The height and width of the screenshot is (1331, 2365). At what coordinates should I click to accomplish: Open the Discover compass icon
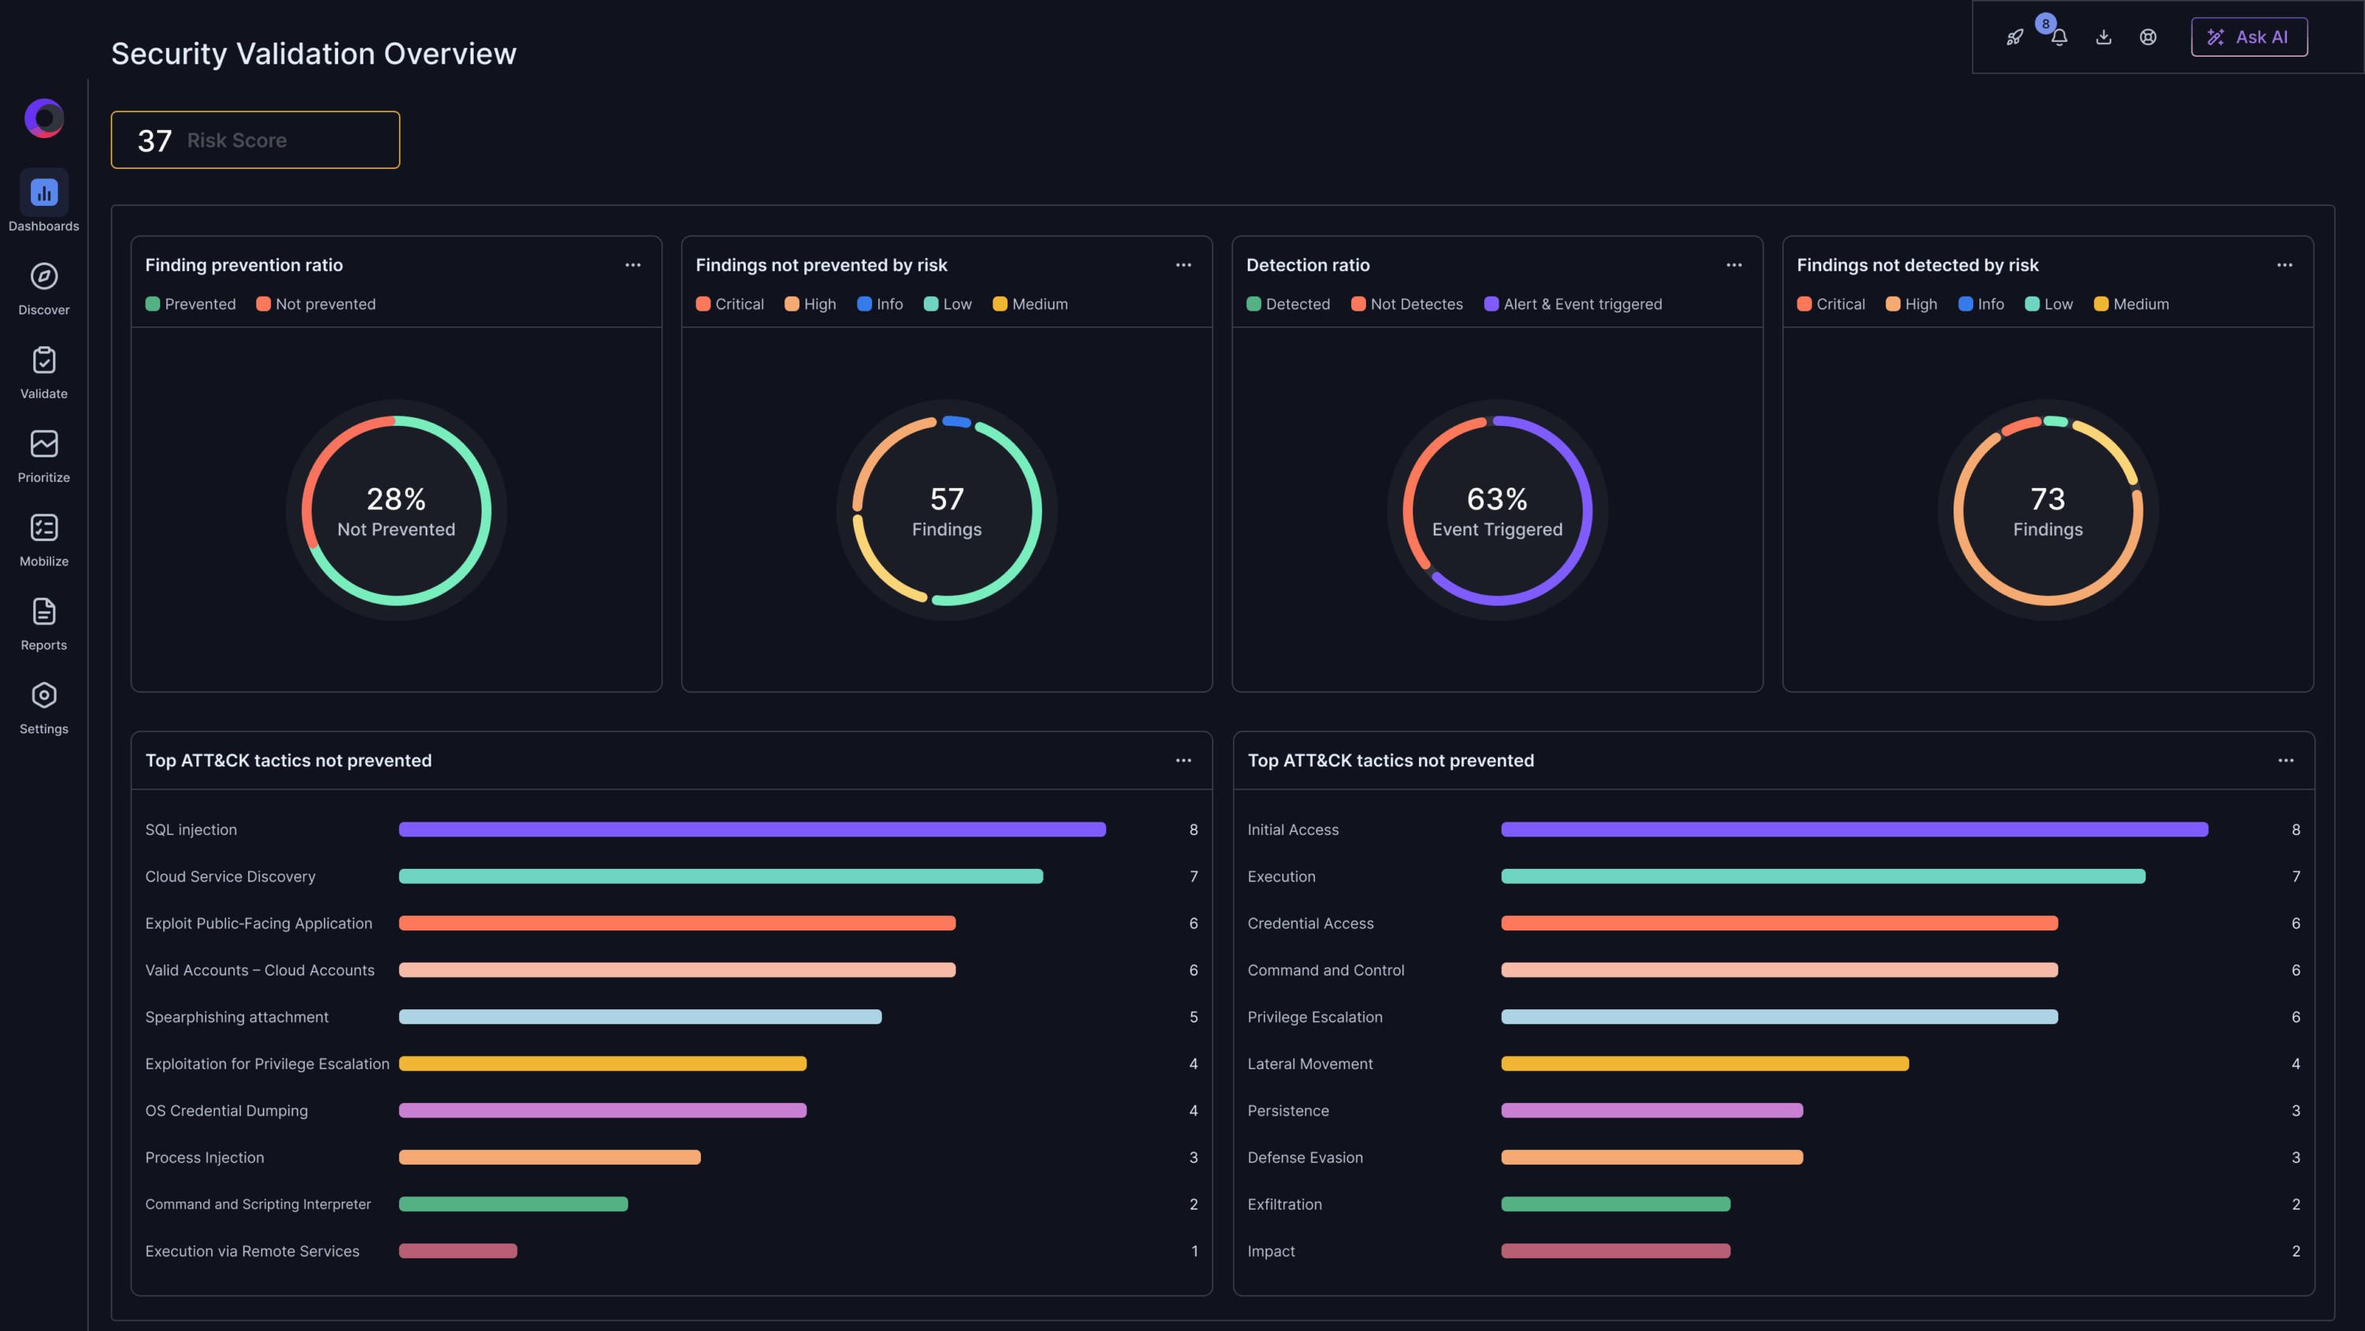coord(44,277)
